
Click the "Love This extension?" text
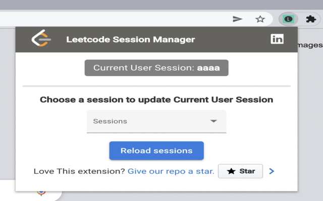[79, 171]
